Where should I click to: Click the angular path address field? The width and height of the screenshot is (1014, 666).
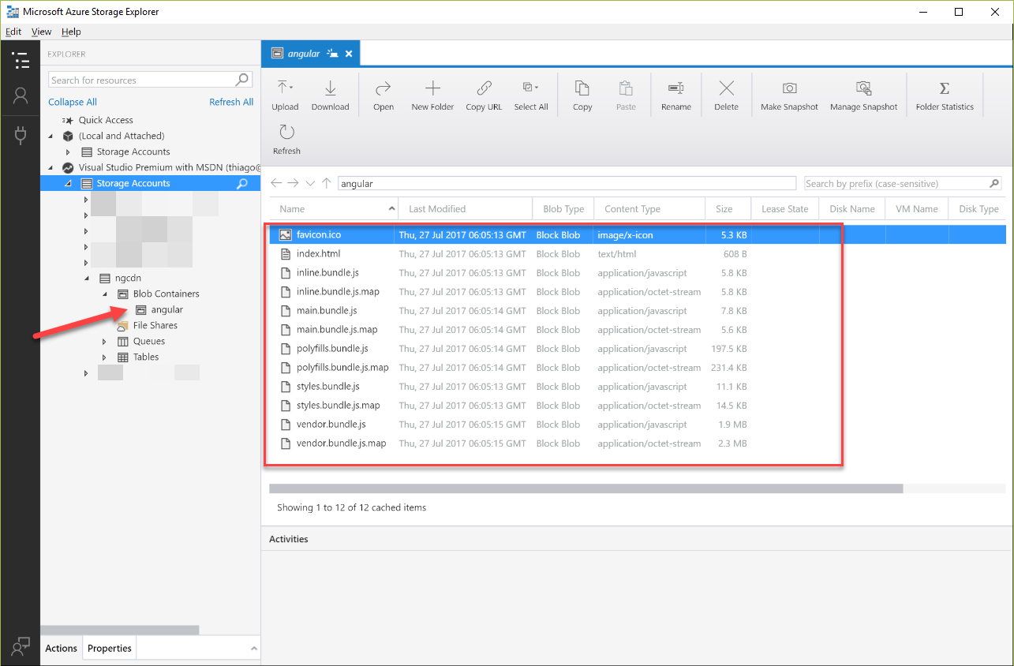click(x=567, y=183)
